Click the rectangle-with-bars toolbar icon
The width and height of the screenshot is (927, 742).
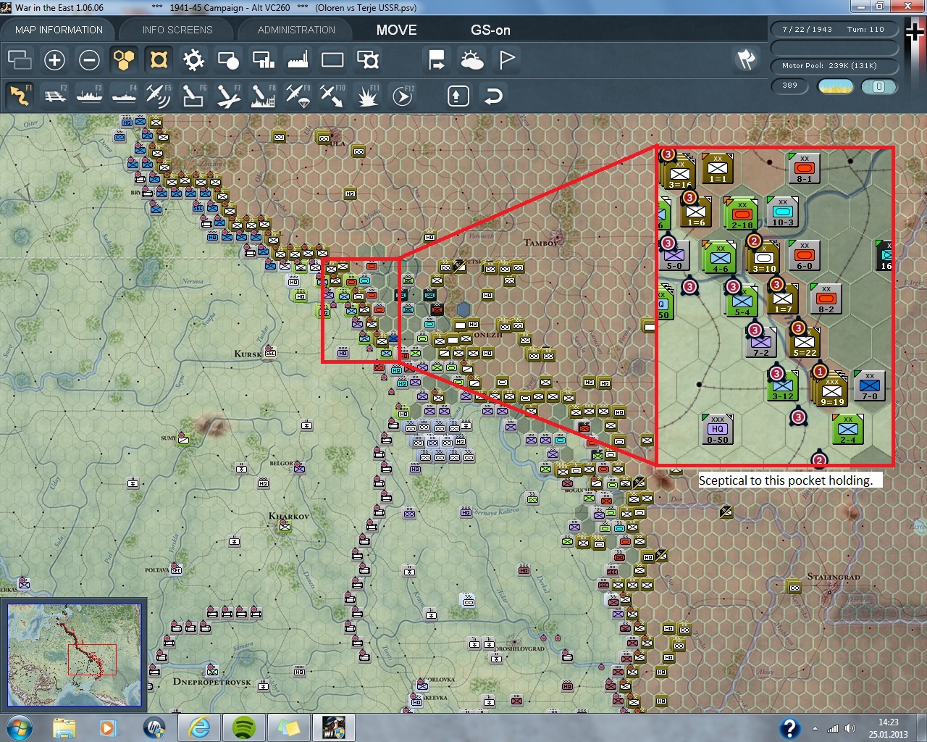pos(263,59)
